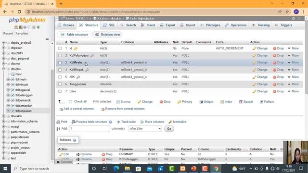The height and width of the screenshot is (173, 308).
Task: Click the key icon beside NIK
Action: (x=78, y=77)
